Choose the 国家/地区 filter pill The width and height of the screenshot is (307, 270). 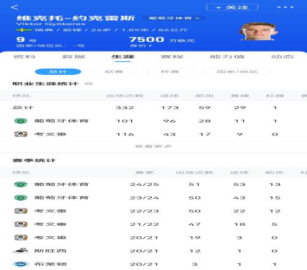[x=237, y=72]
